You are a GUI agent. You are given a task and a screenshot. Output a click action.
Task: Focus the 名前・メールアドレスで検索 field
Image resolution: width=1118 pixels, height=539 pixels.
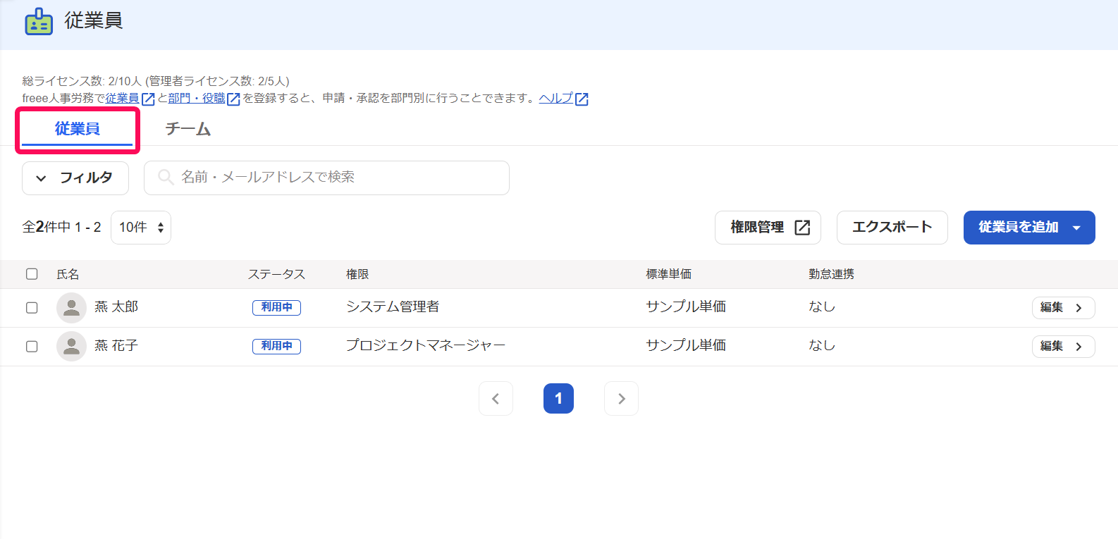tap(326, 178)
